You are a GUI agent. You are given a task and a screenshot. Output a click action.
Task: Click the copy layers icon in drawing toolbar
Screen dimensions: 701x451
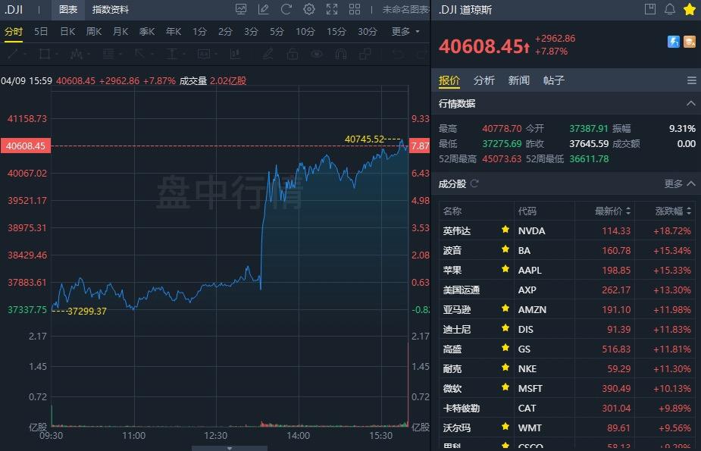click(x=365, y=54)
